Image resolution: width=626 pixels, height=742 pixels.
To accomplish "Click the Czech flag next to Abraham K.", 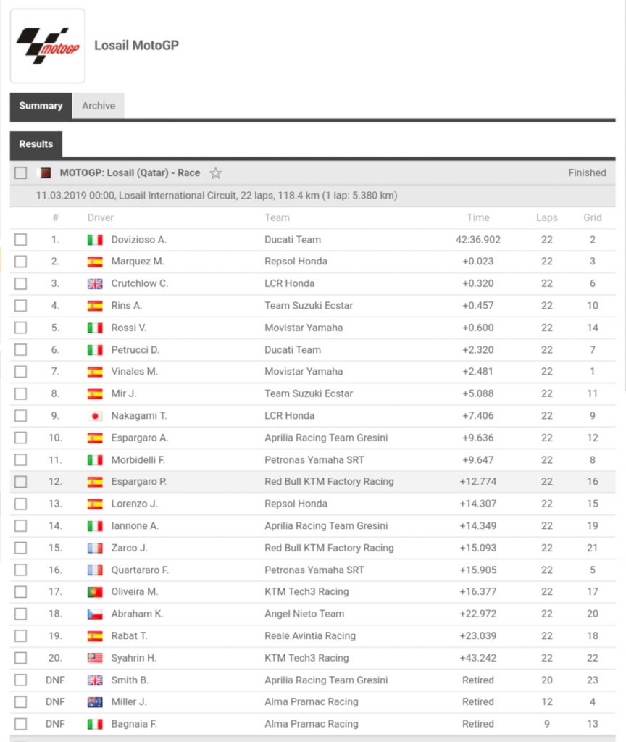I will pos(95,614).
